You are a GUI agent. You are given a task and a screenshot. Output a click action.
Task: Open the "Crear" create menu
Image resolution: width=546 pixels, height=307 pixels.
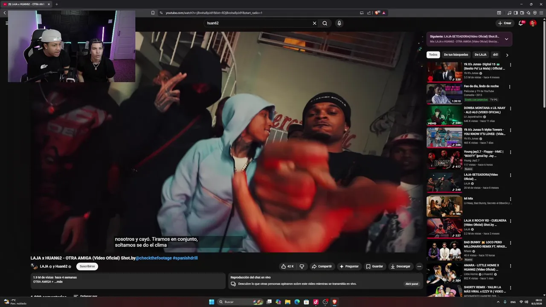504,23
